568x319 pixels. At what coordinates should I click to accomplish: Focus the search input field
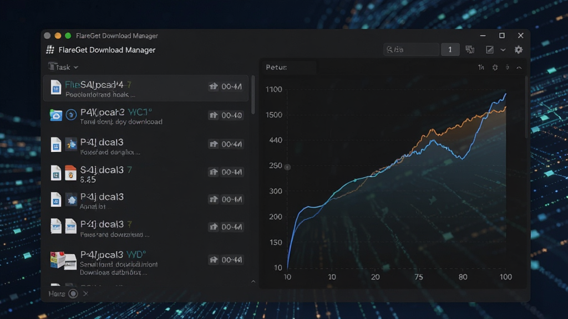pyautogui.click(x=411, y=49)
